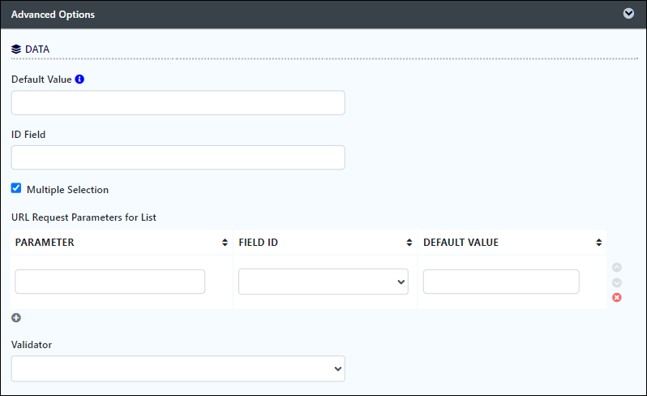
Task: Focus the table's Default Value input
Action: pos(501,282)
